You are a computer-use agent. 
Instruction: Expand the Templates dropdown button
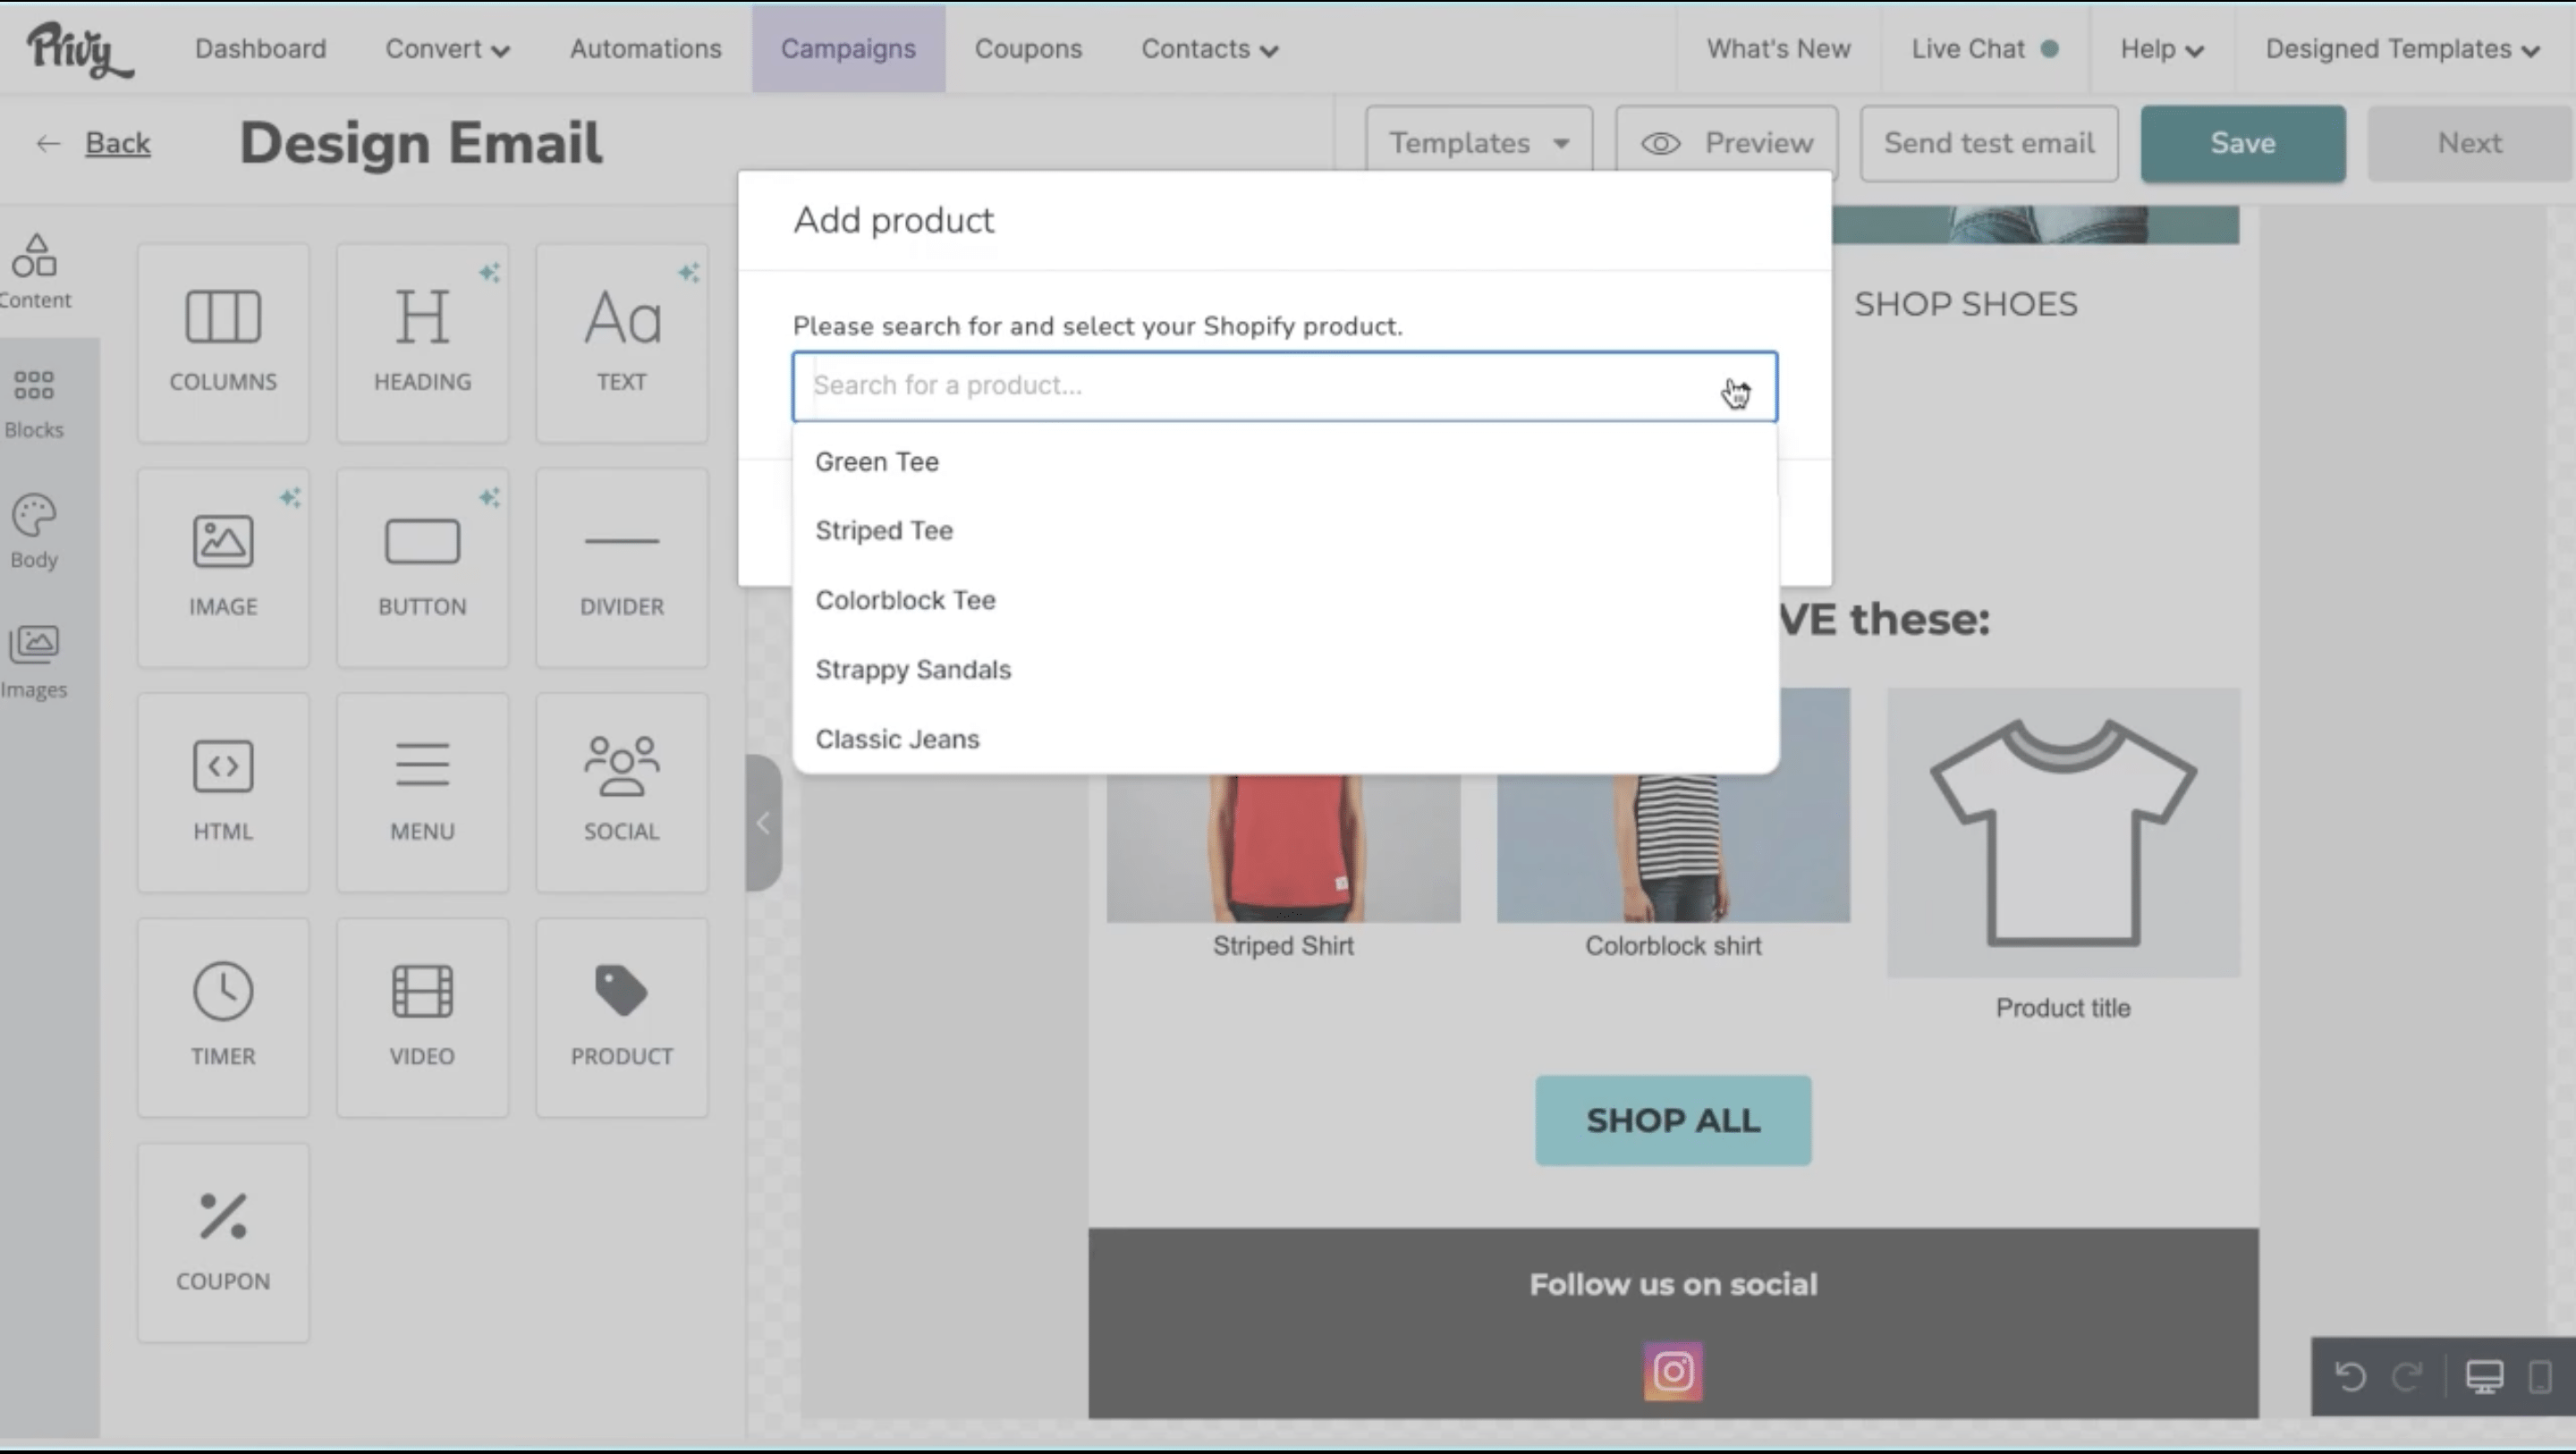1479,143
